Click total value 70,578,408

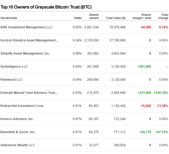point(117,27)
